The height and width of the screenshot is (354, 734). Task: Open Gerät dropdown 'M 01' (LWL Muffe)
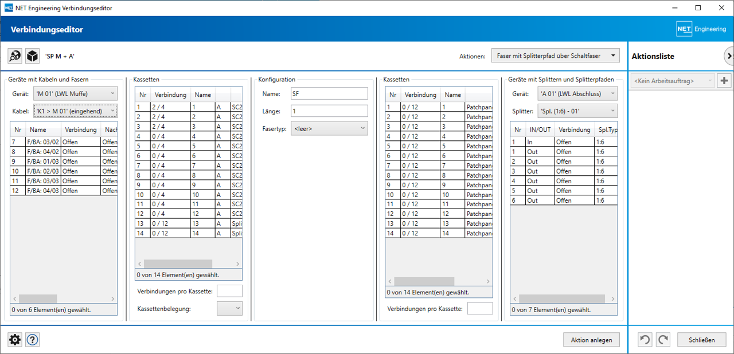[76, 93]
